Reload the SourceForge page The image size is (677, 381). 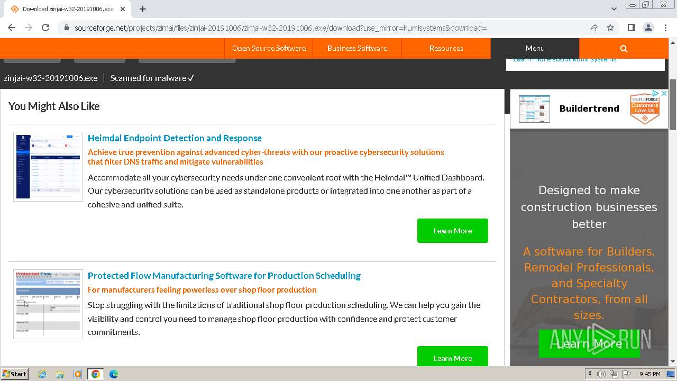point(45,28)
